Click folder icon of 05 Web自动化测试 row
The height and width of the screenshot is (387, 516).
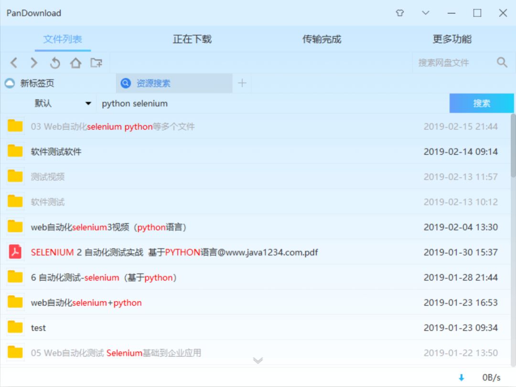tap(15, 353)
